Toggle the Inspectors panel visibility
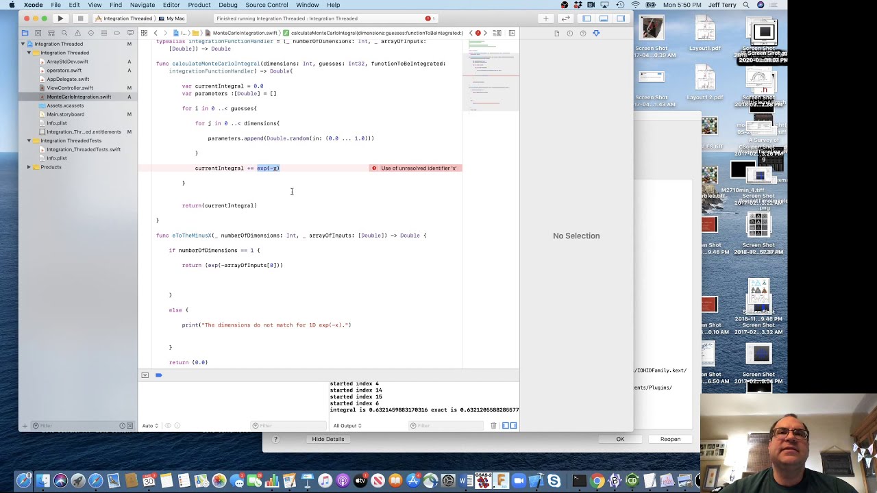877x493 pixels. [621, 18]
